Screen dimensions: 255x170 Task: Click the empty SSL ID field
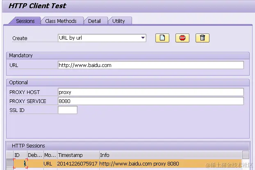point(68,110)
